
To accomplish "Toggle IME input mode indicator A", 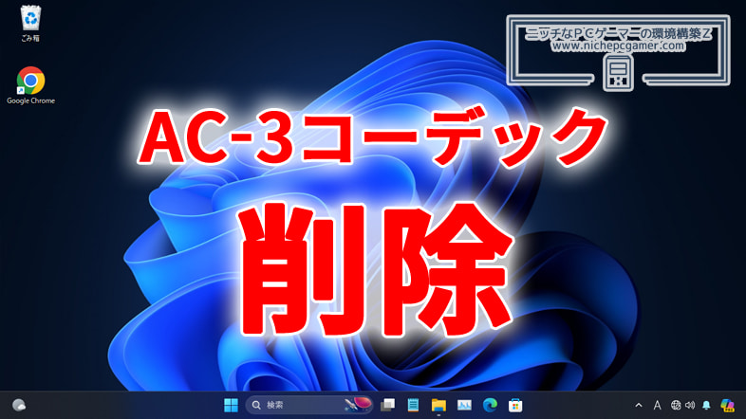I will [x=657, y=405].
